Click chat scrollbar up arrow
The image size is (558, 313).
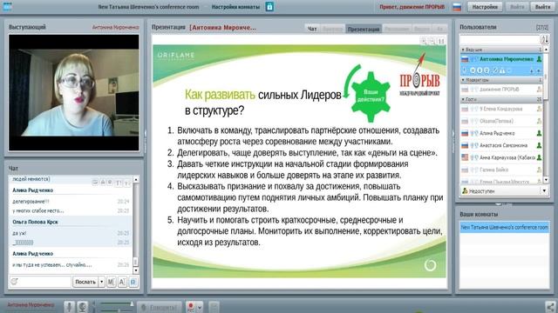(x=136, y=180)
